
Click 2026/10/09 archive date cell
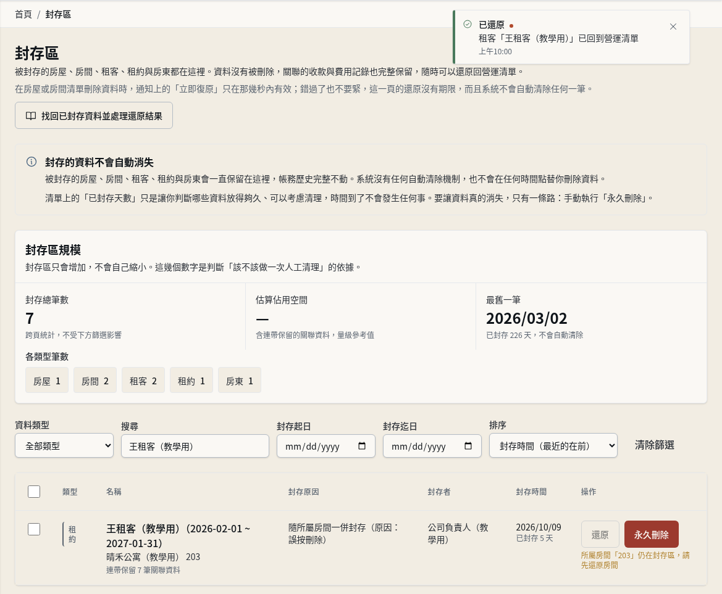pos(539,527)
